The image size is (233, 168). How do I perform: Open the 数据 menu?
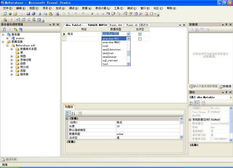86,8
